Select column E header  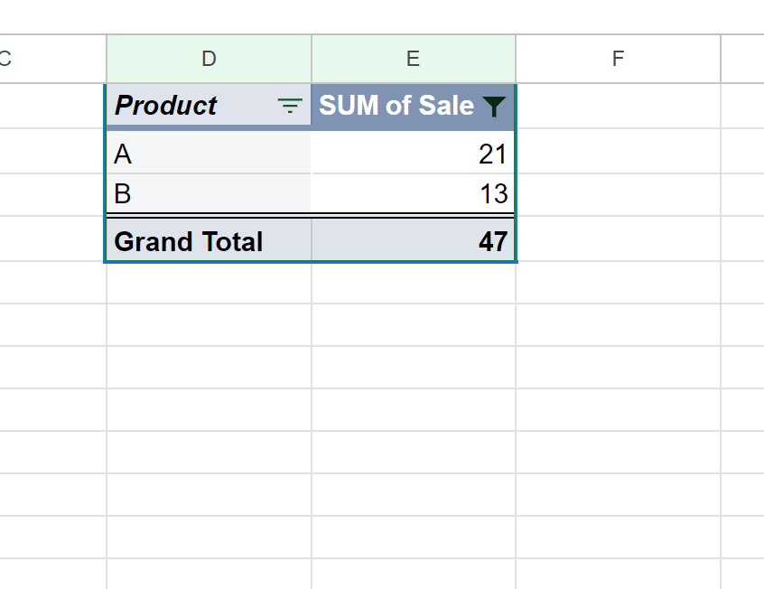[x=413, y=58]
